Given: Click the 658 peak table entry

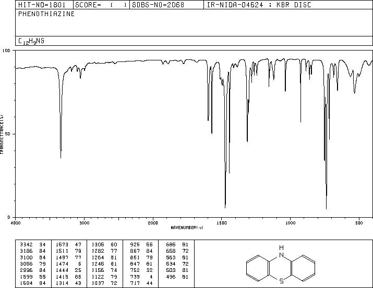Looking at the screenshot, I should 177,251.
